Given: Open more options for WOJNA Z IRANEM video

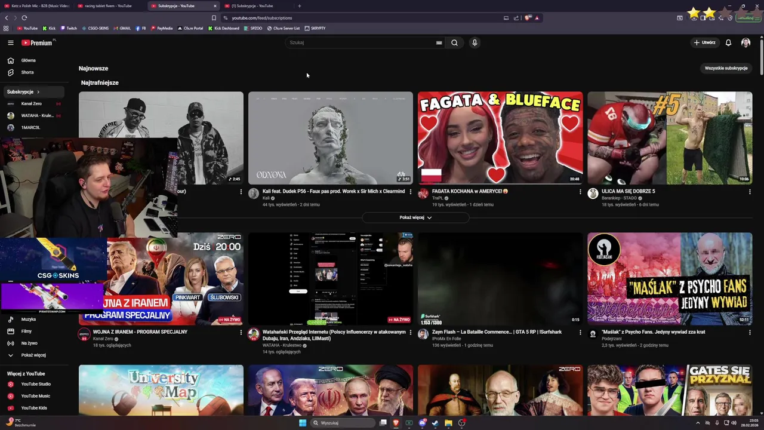Looking at the screenshot, I should click(x=241, y=332).
